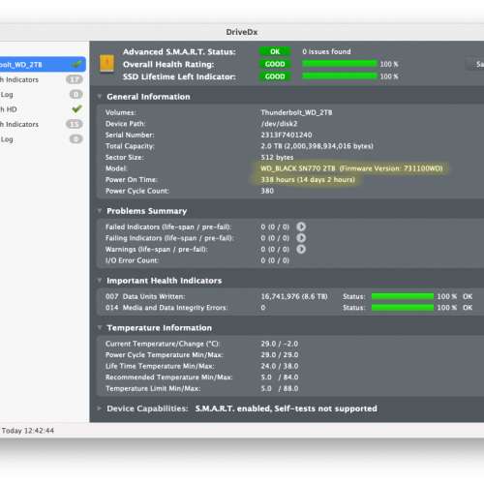Click the Overall Health Rating progress bar
This screenshot has width=484, height=484.
point(340,64)
